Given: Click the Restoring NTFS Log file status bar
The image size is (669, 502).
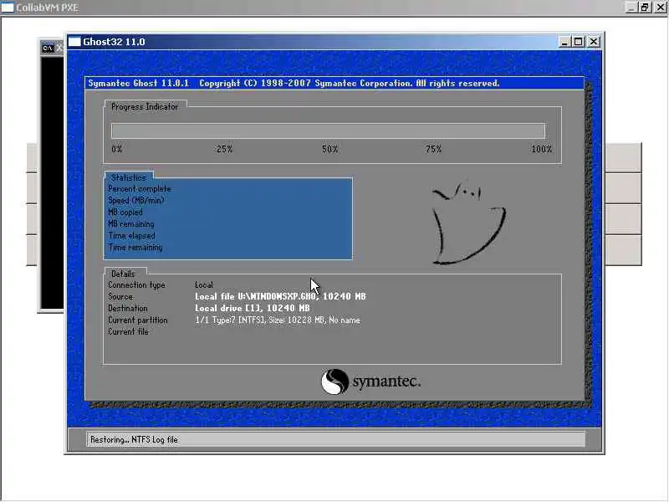Looking at the screenshot, I should pyautogui.click(x=336, y=440).
